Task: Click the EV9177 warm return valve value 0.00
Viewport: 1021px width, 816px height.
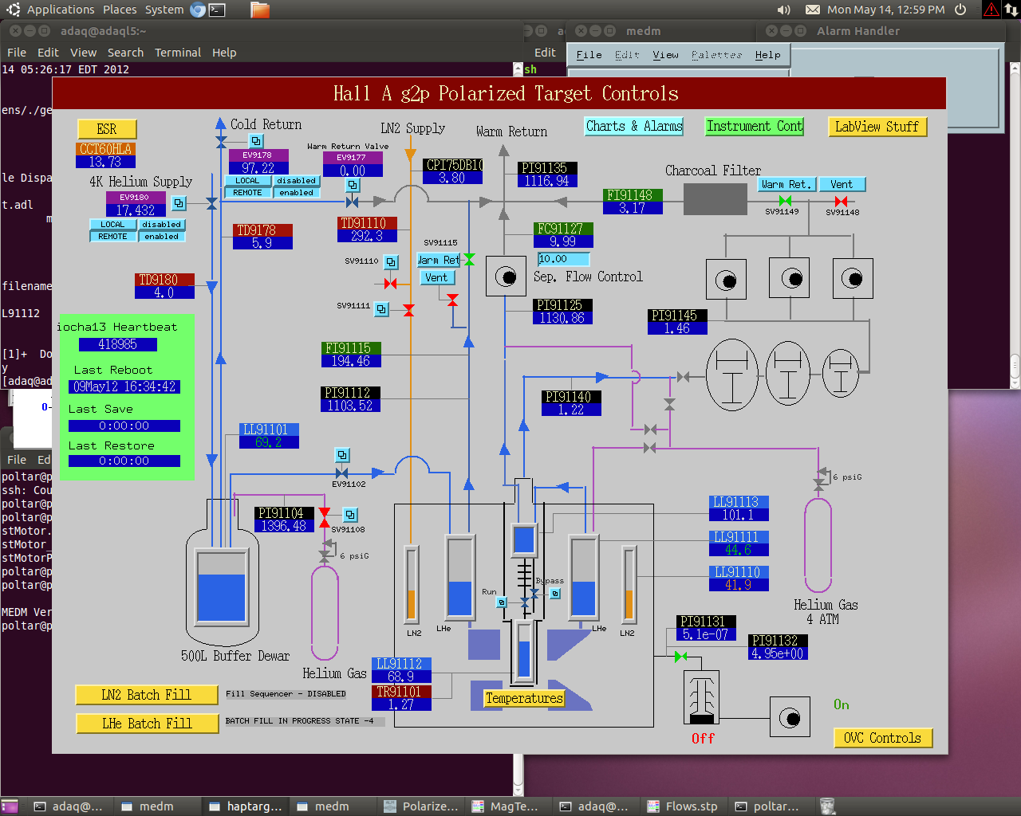Action: 353,171
